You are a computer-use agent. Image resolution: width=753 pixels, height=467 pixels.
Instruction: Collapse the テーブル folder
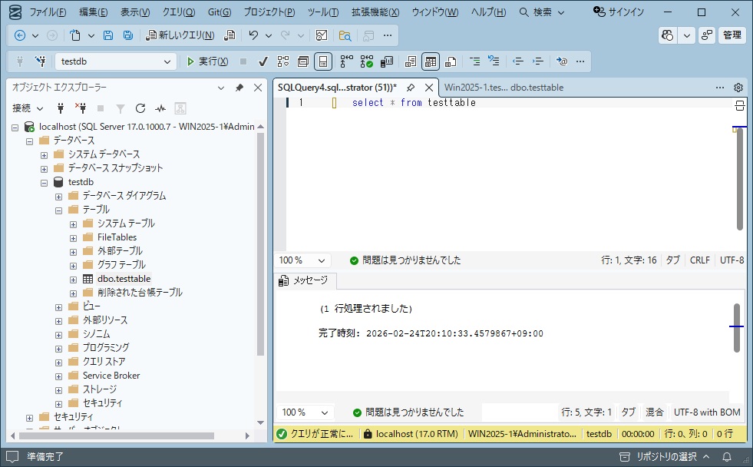click(x=57, y=209)
